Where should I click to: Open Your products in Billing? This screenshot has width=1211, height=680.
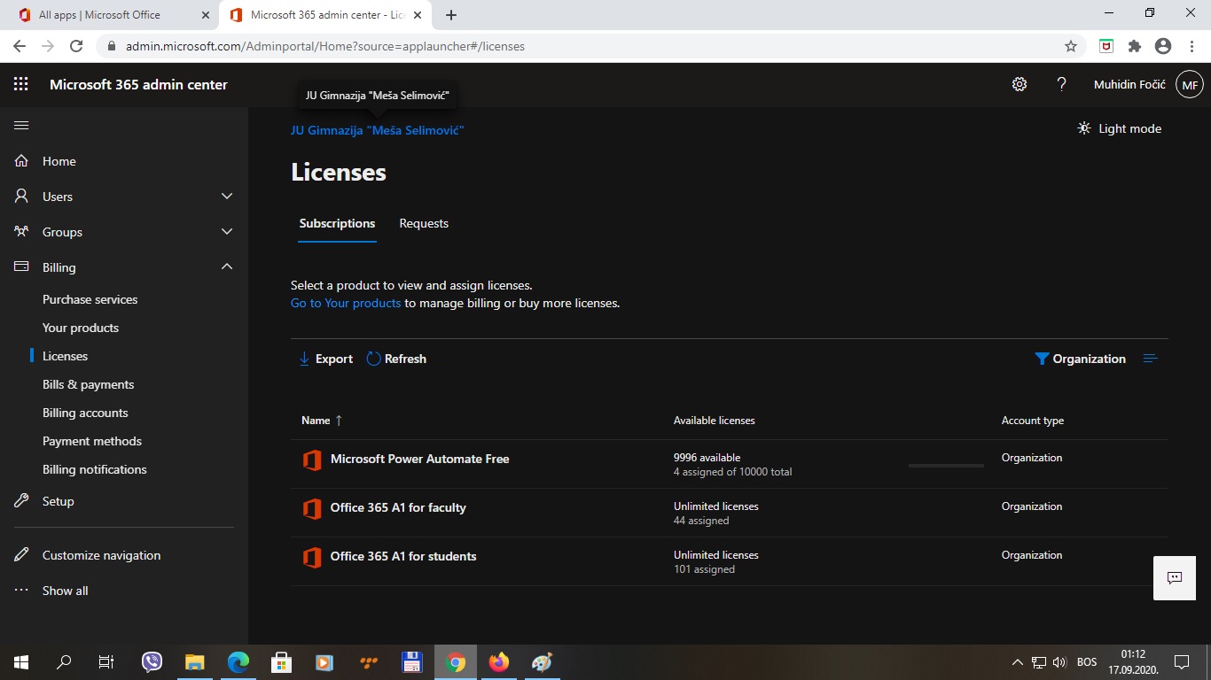(x=81, y=328)
